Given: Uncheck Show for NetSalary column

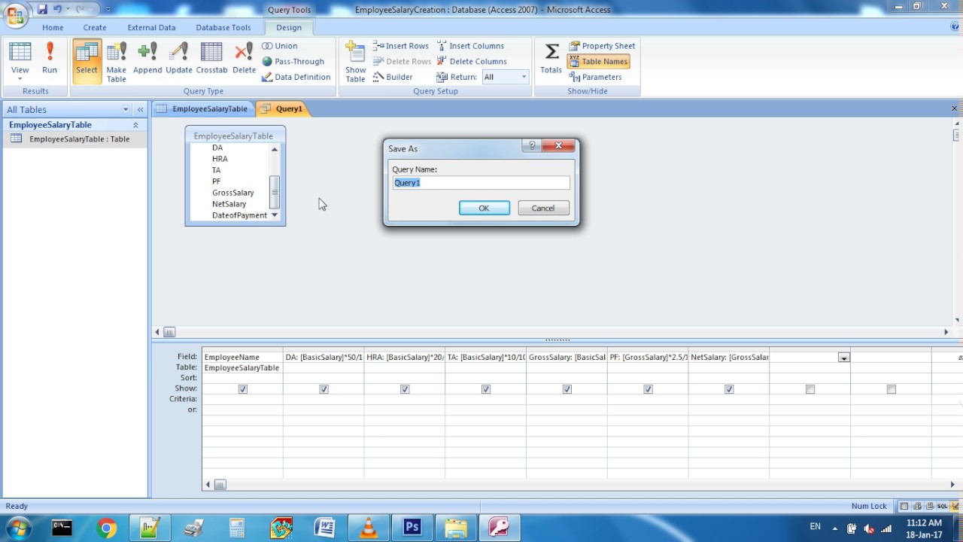Looking at the screenshot, I should (729, 389).
